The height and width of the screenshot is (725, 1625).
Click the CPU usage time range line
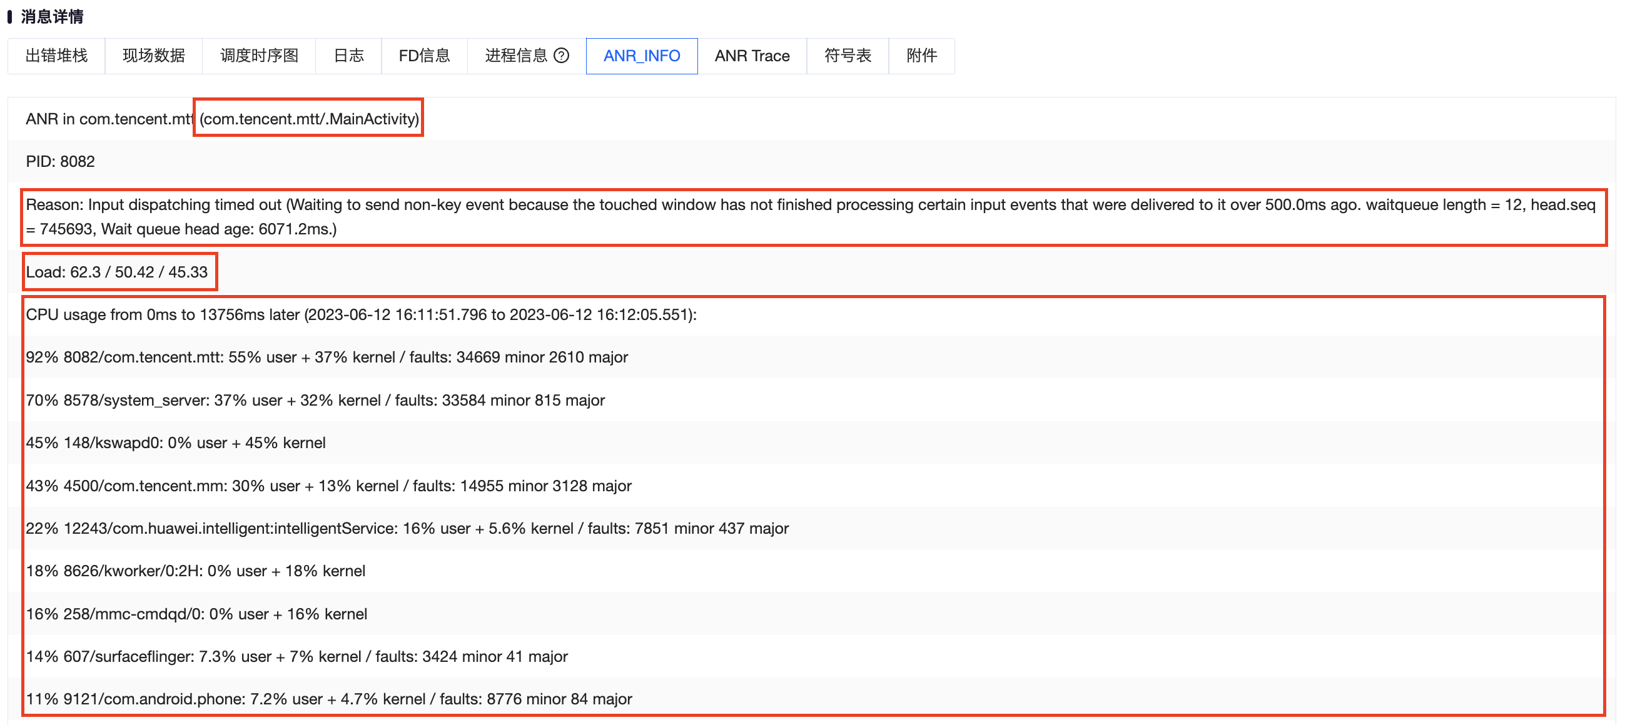click(x=361, y=314)
